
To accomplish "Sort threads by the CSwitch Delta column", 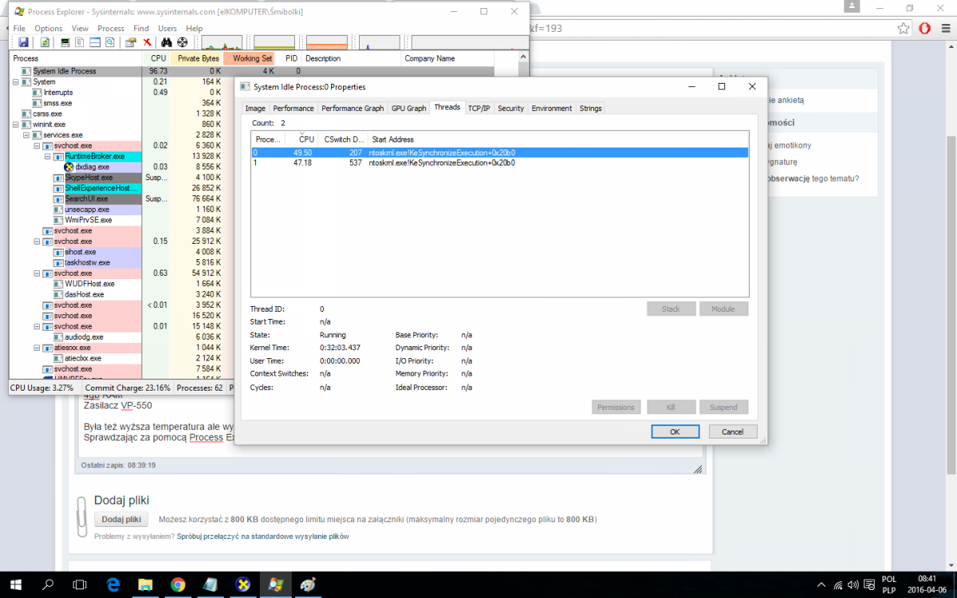I will [344, 140].
